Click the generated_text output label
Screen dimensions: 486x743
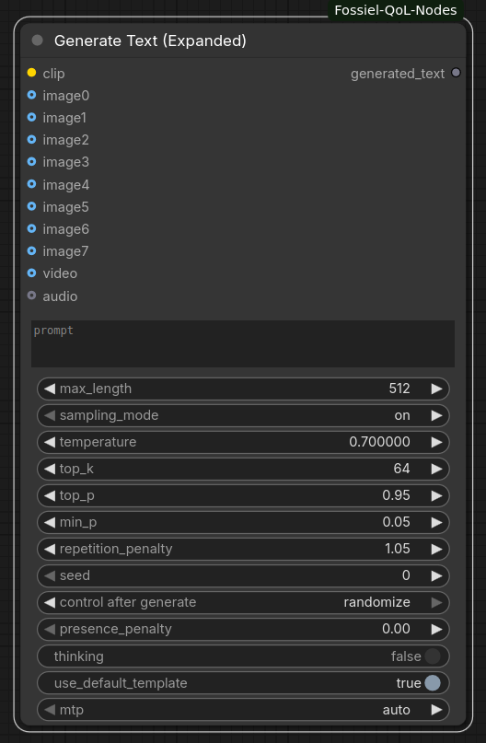pos(398,74)
